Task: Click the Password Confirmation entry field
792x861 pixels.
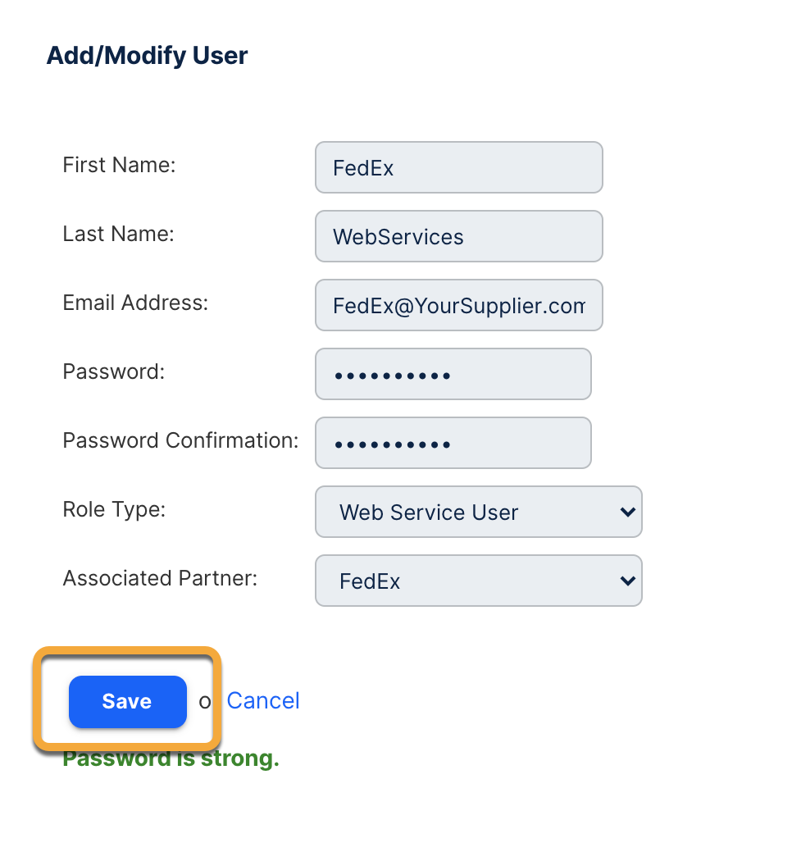Action: tap(453, 444)
